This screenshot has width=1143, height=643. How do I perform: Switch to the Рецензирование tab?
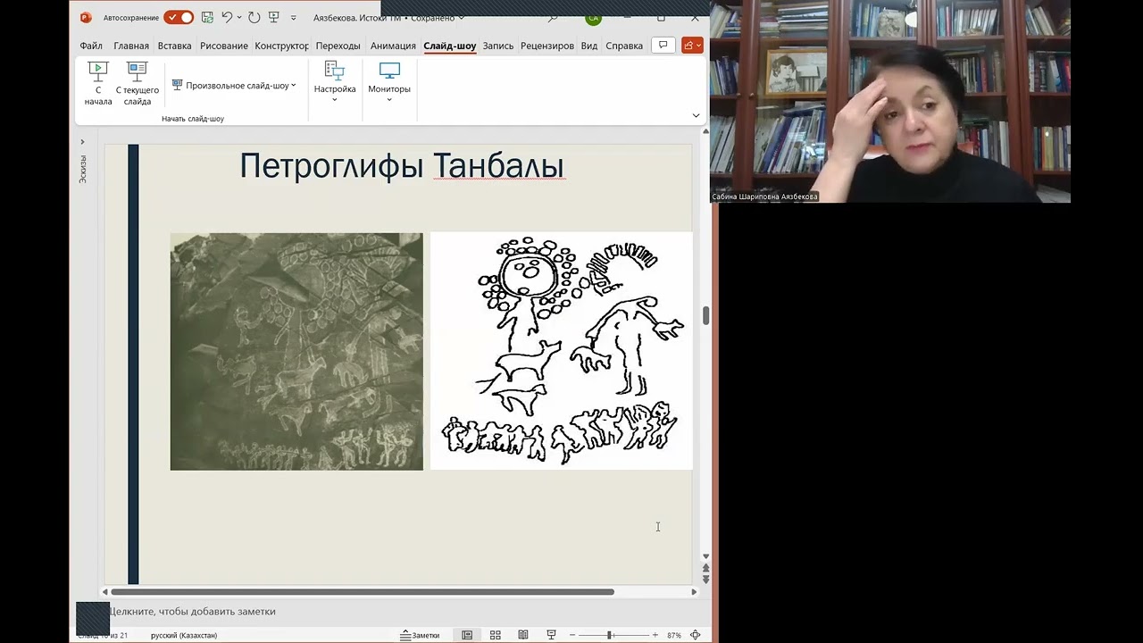tap(547, 46)
